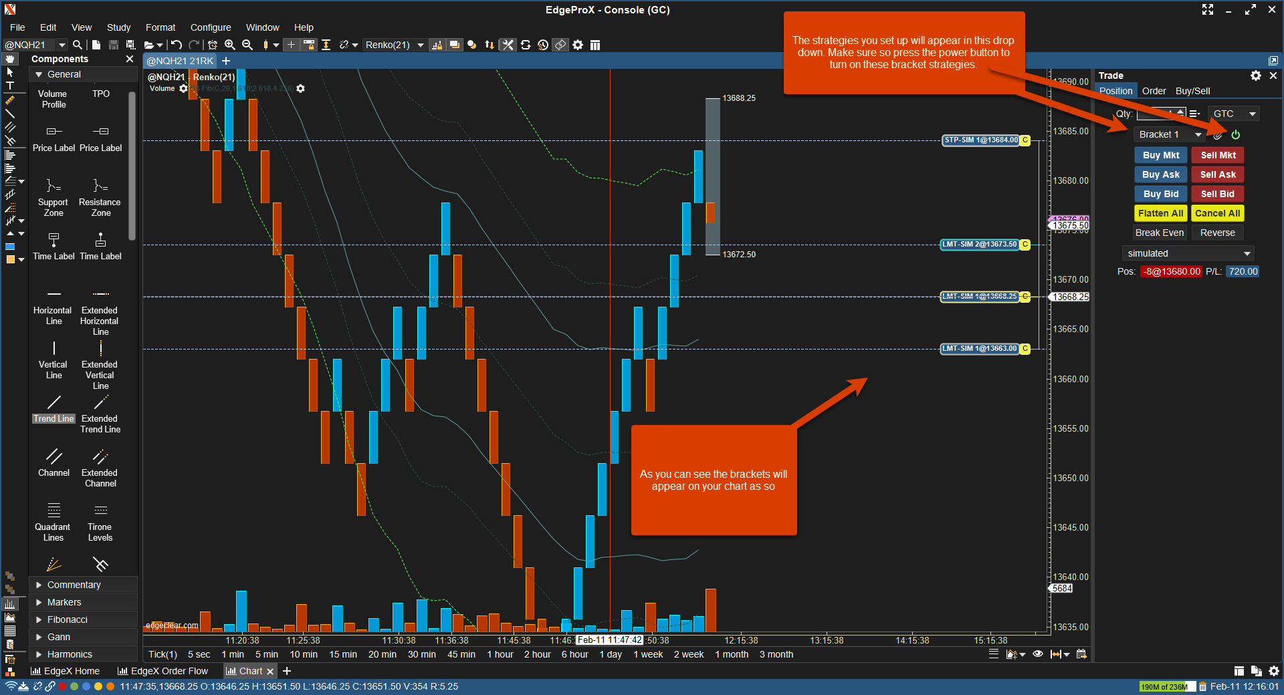Expand the Gann section

[84, 637]
